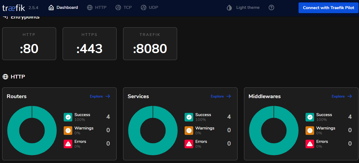The width and height of the screenshot is (359, 163).
Task: Click the Services Errors triangle icon
Action: pos(189,144)
